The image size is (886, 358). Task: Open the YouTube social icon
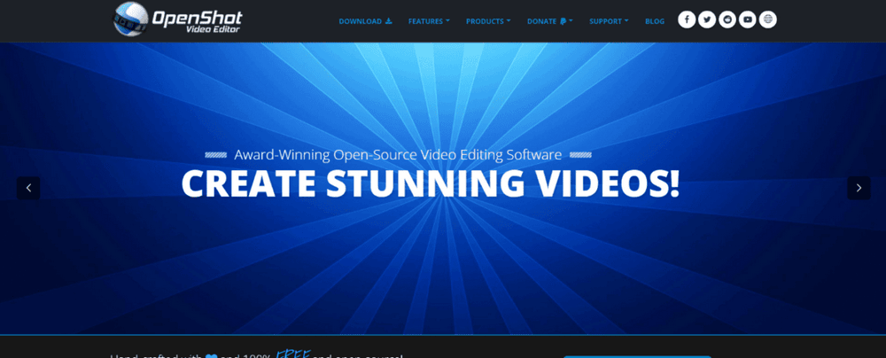(x=748, y=20)
